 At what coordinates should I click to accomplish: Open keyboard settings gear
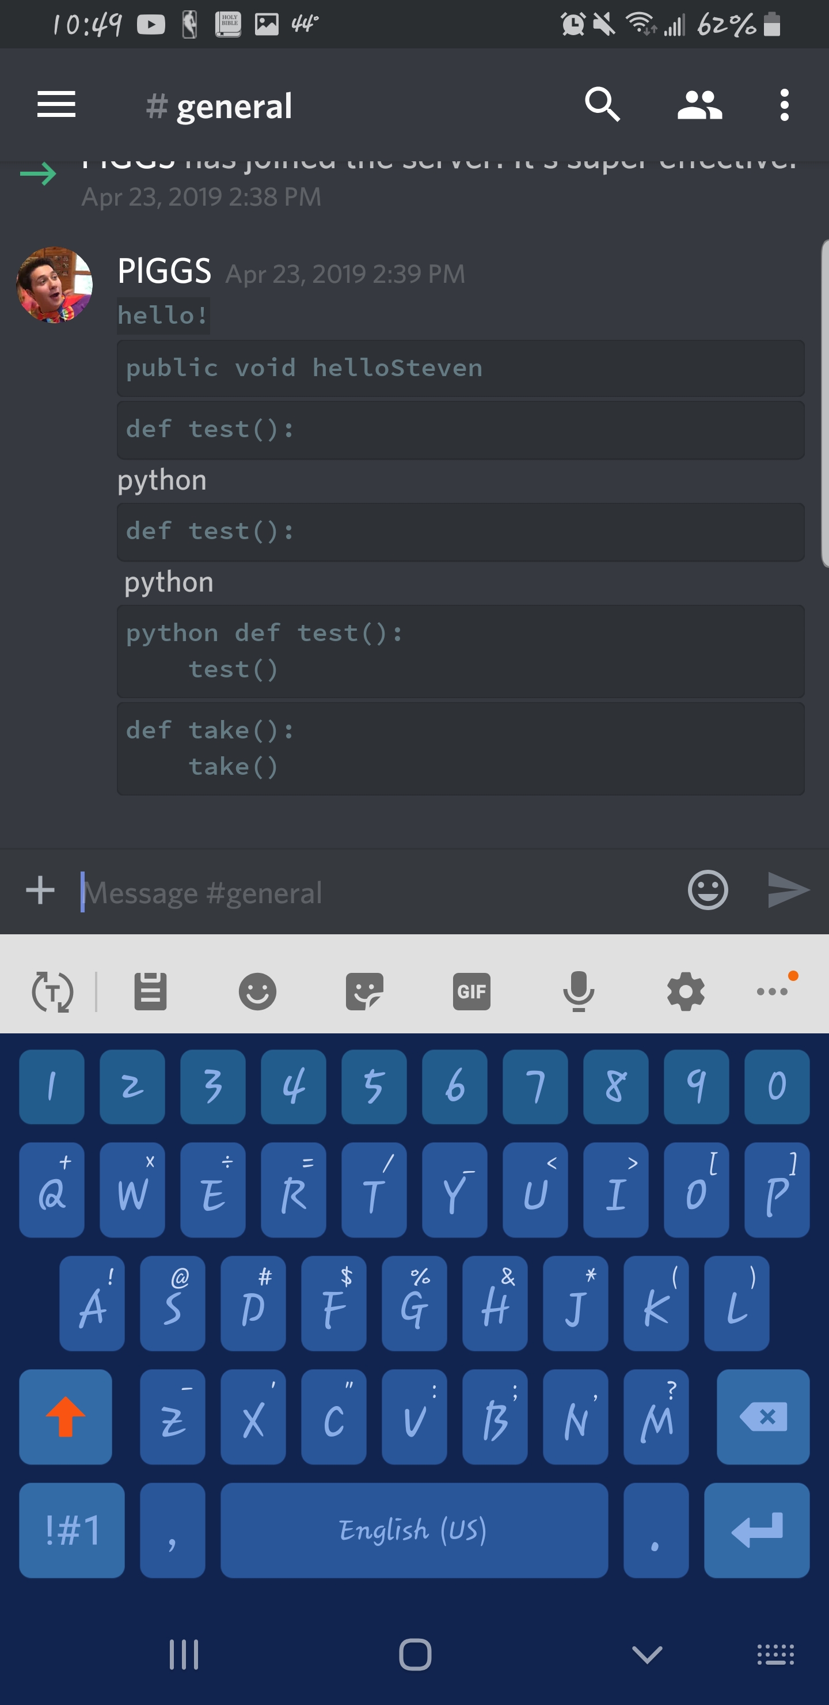click(686, 991)
